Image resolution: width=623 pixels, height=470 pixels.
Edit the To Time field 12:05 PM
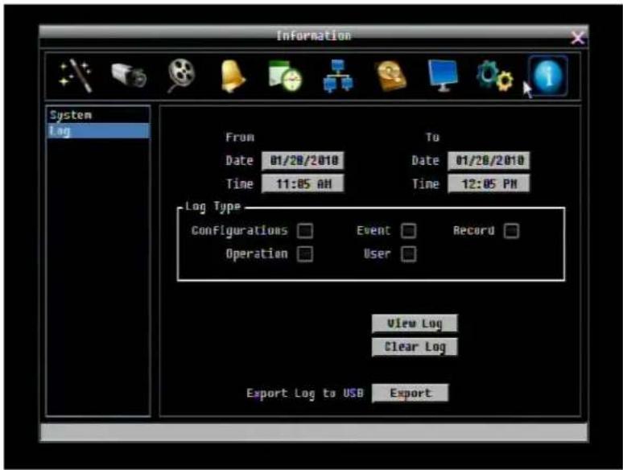[x=489, y=184]
